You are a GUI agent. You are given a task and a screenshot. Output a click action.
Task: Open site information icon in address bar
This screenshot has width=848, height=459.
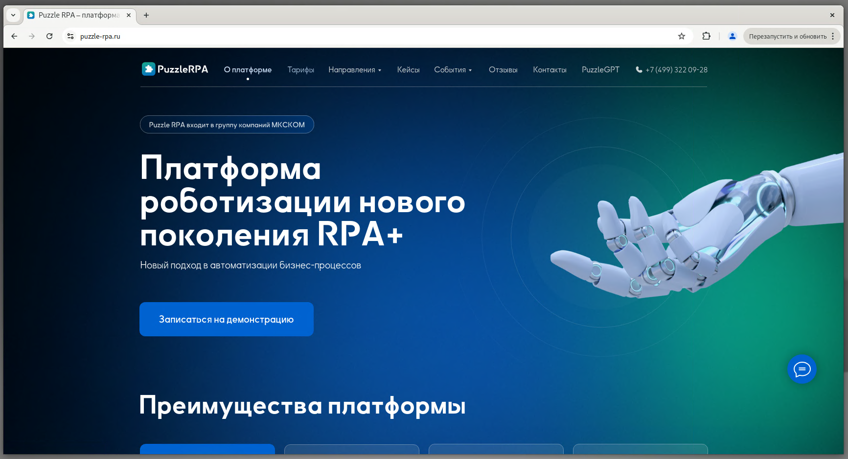[x=70, y=36]
